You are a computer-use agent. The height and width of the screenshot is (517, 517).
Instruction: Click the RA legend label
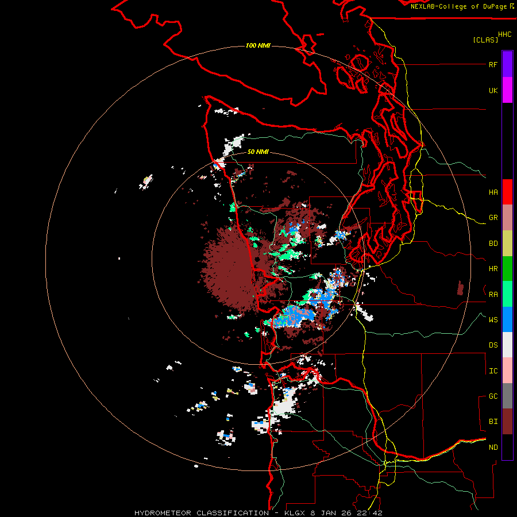click(x=493, y=294)
